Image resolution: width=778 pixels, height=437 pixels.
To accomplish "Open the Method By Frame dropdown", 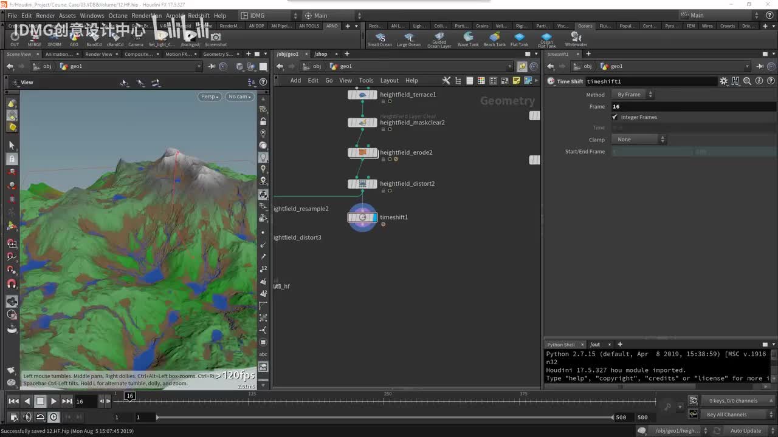I will point(633,95).
